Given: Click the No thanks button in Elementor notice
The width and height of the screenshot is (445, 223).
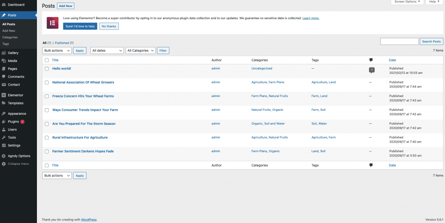Looking at the screenshot, I should pyautogui.click(x=109, y=27).
